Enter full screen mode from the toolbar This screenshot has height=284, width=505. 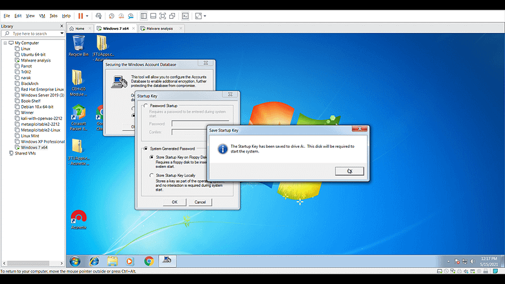(163, 16)
